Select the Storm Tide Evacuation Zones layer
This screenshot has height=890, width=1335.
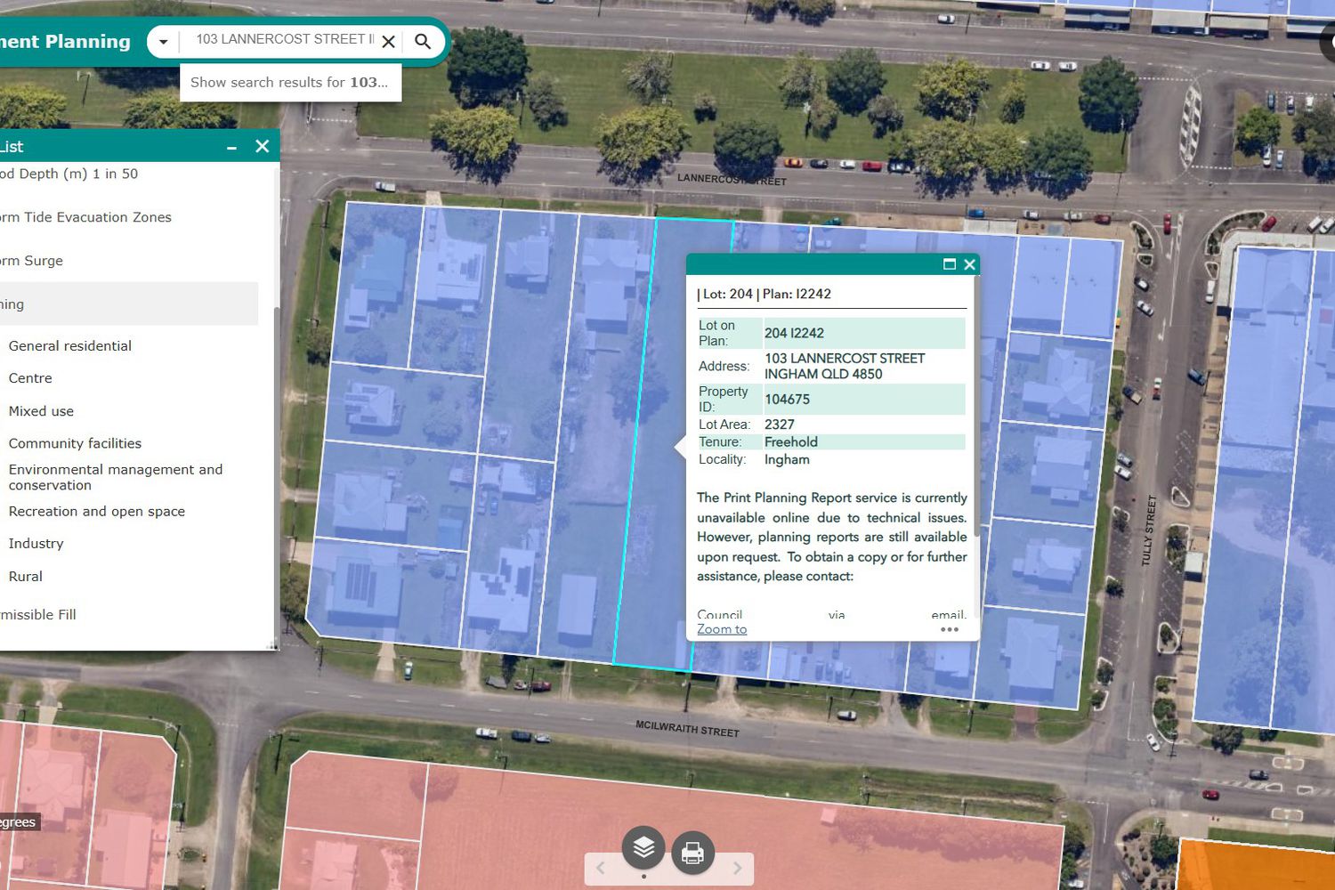click(x=85, y=217)
